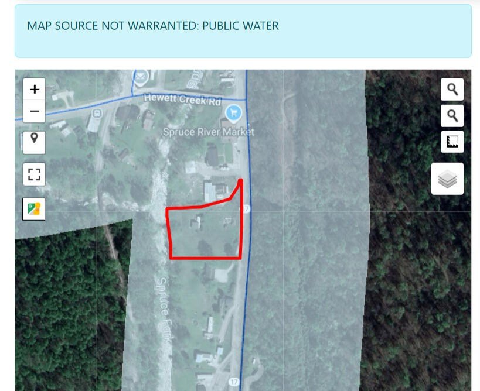The width and height of the screenshot is (480, 391).
Task: Zoom in with the plus button
Action: pos(34,90)
